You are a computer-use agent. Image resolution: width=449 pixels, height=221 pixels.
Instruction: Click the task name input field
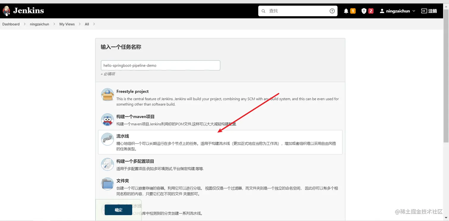pyautogui.click(x=160, y=65)
